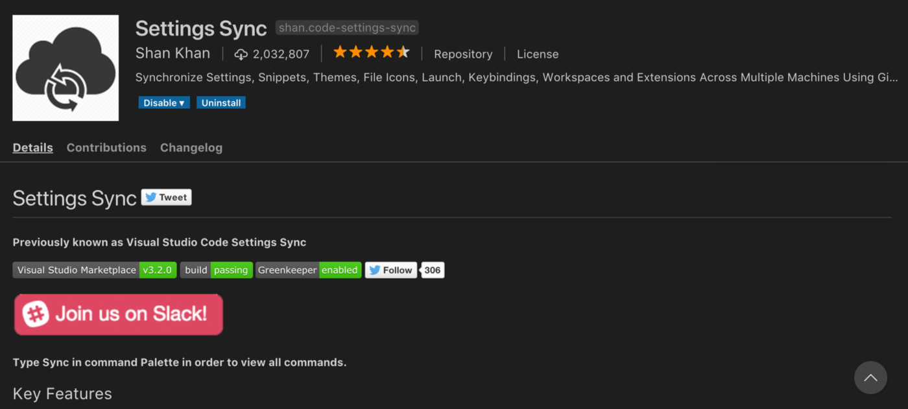
Task: Click the Uninstall button
Action: (x=221, y=103)
